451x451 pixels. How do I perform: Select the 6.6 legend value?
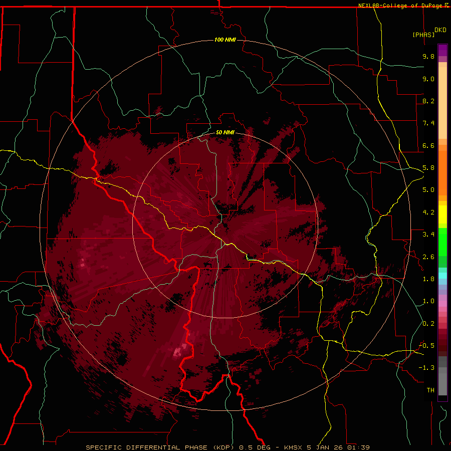tap(428, 145)
